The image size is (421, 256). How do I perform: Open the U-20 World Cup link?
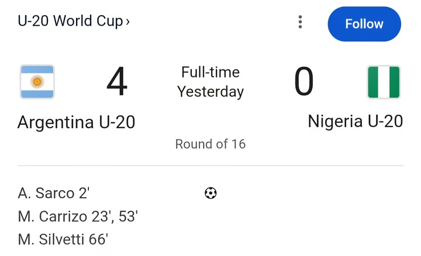tap(70, 22)
